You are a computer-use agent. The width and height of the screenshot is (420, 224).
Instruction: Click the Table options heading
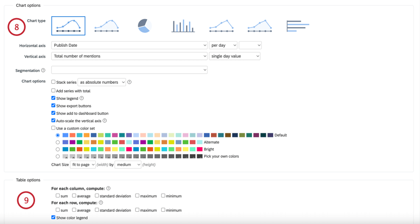pyautogui.click(x=28, y=180)
